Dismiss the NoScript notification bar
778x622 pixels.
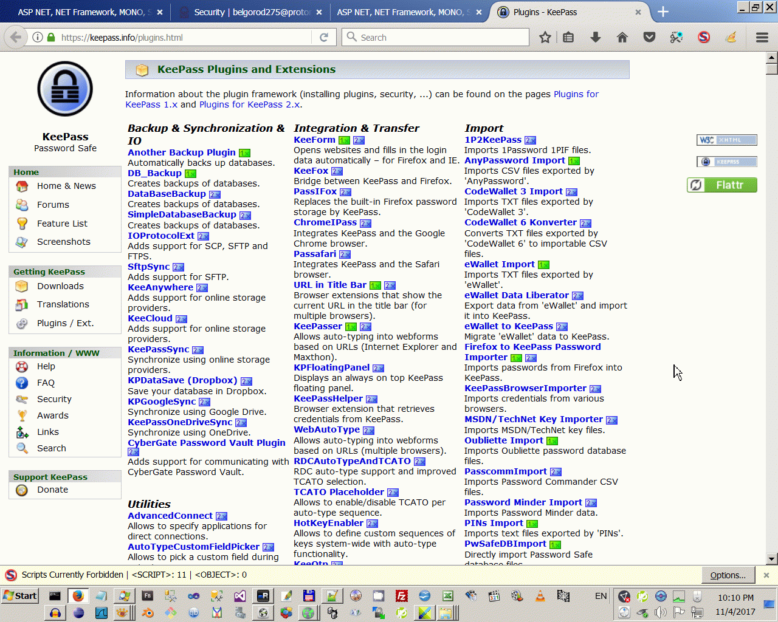click(x=766, y=575)
